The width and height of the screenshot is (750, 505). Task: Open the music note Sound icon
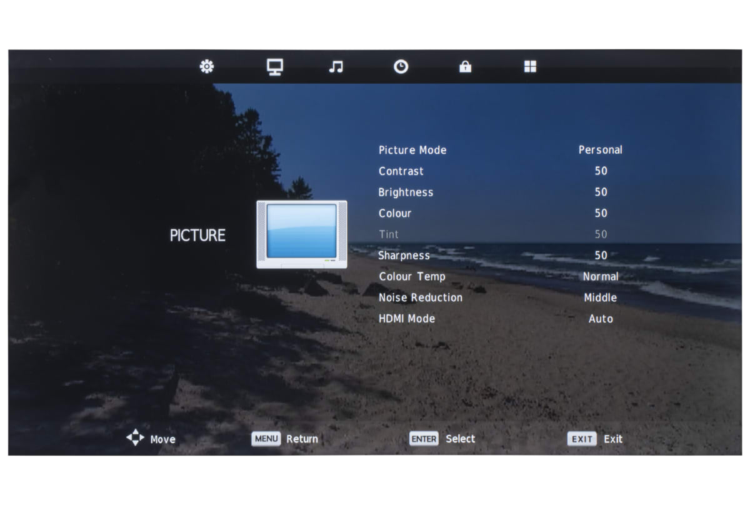[336, 67]
